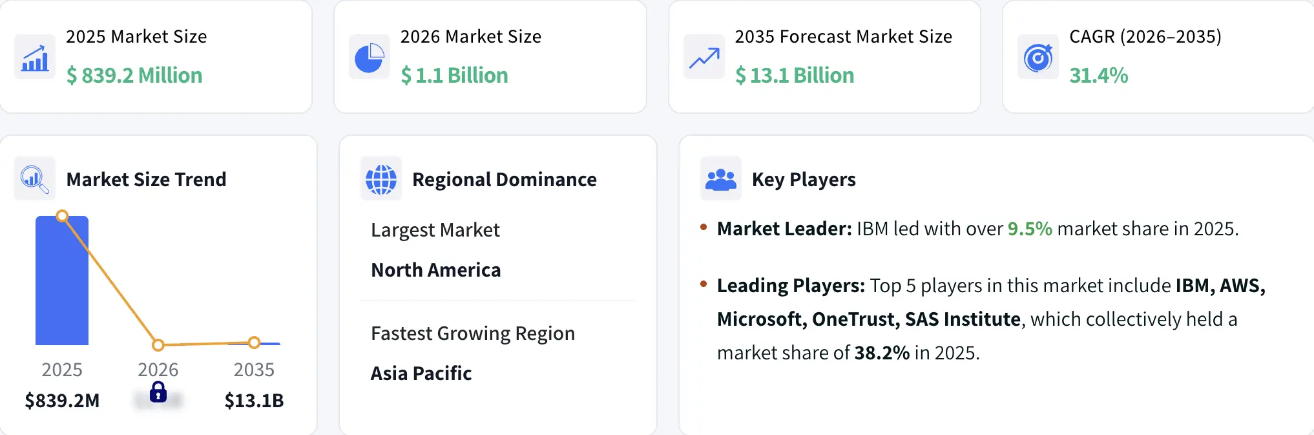Click the target icon next to CAGR
Viewport: 1314px width, 435px height.
(1038, 57)
